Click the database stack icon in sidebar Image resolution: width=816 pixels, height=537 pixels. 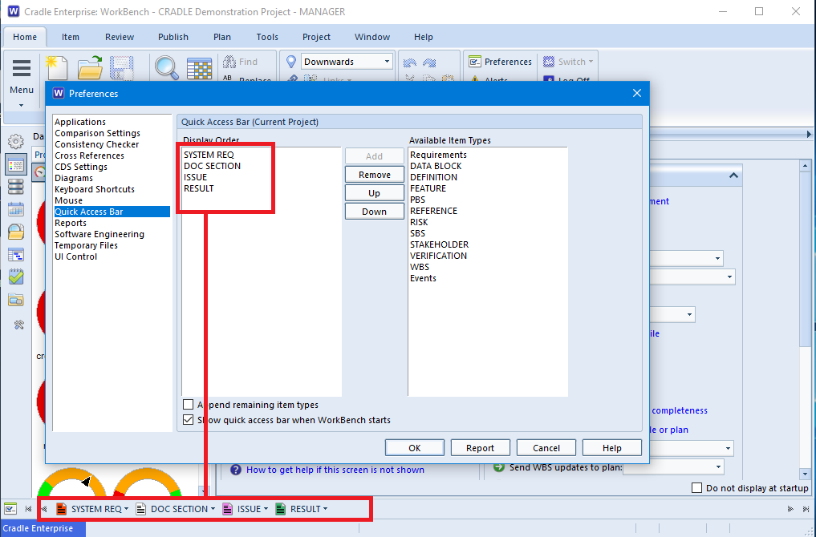(x=16, y=187)
